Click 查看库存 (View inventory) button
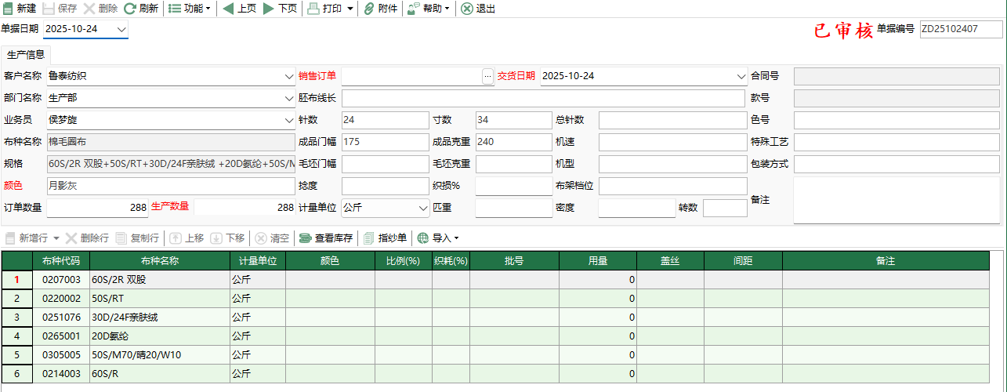The width and height of the screenshot is (1007, 392). click(x=325, y=238)
